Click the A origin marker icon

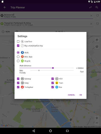click(x=2, y=16)
